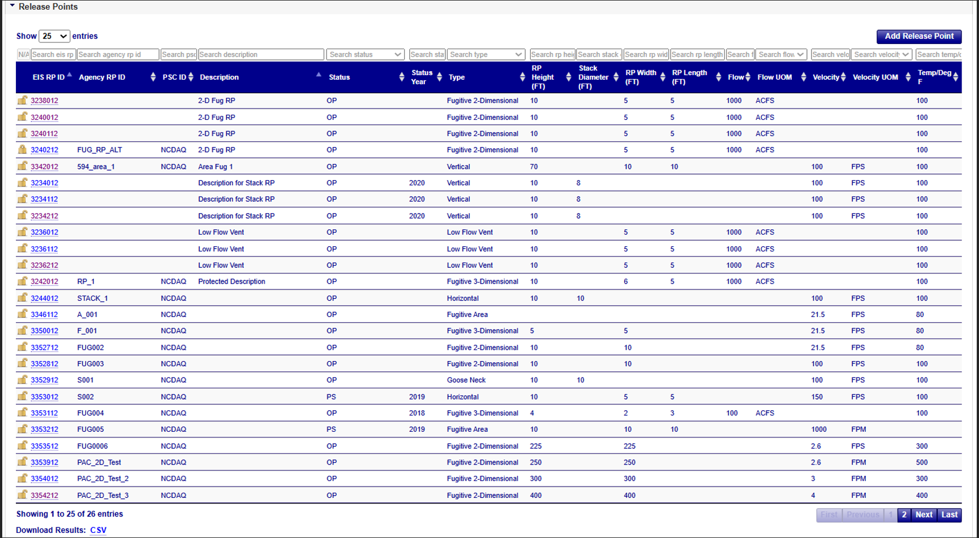Click the Add Release Point button
Image resolution: width=979 pixels, height=538 pixels.
tap(919, 36)
